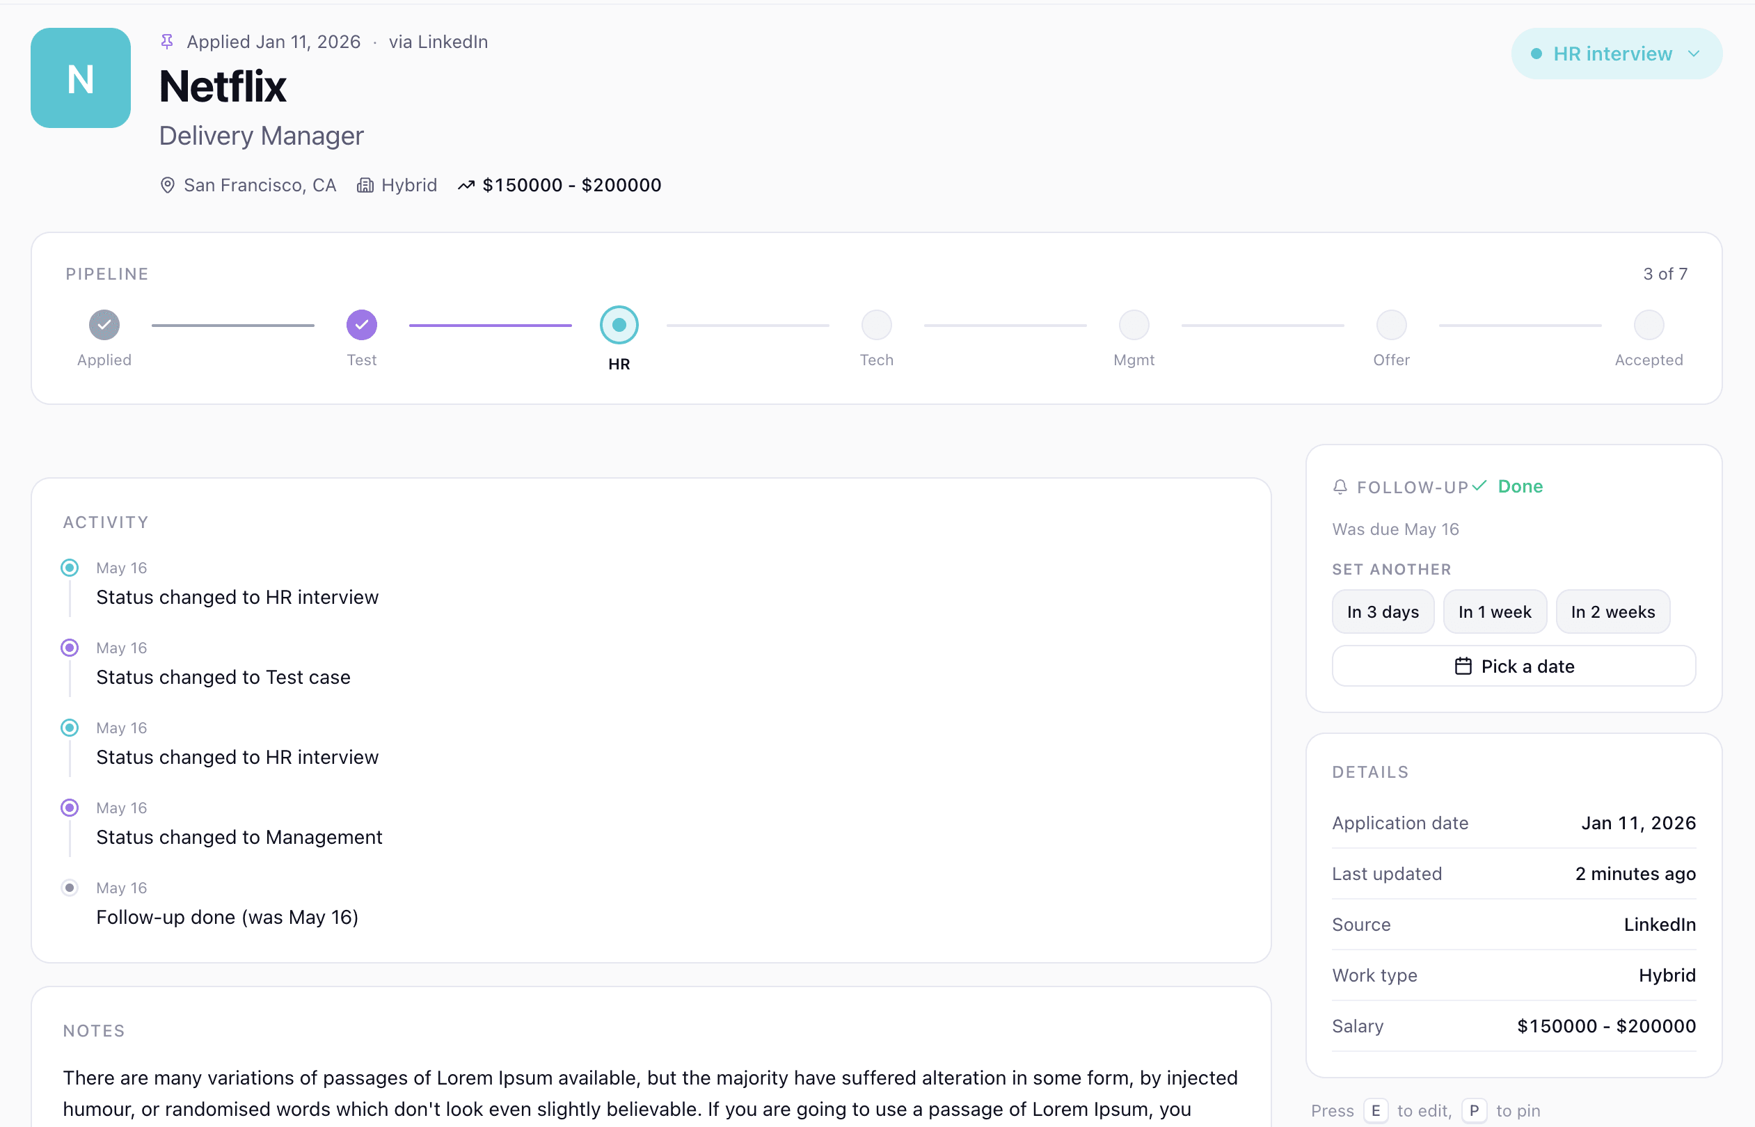Viewport: 1755px width, 1127px height.
Task: Click the location pin icon by San Francisco
Action: (168, 185)
